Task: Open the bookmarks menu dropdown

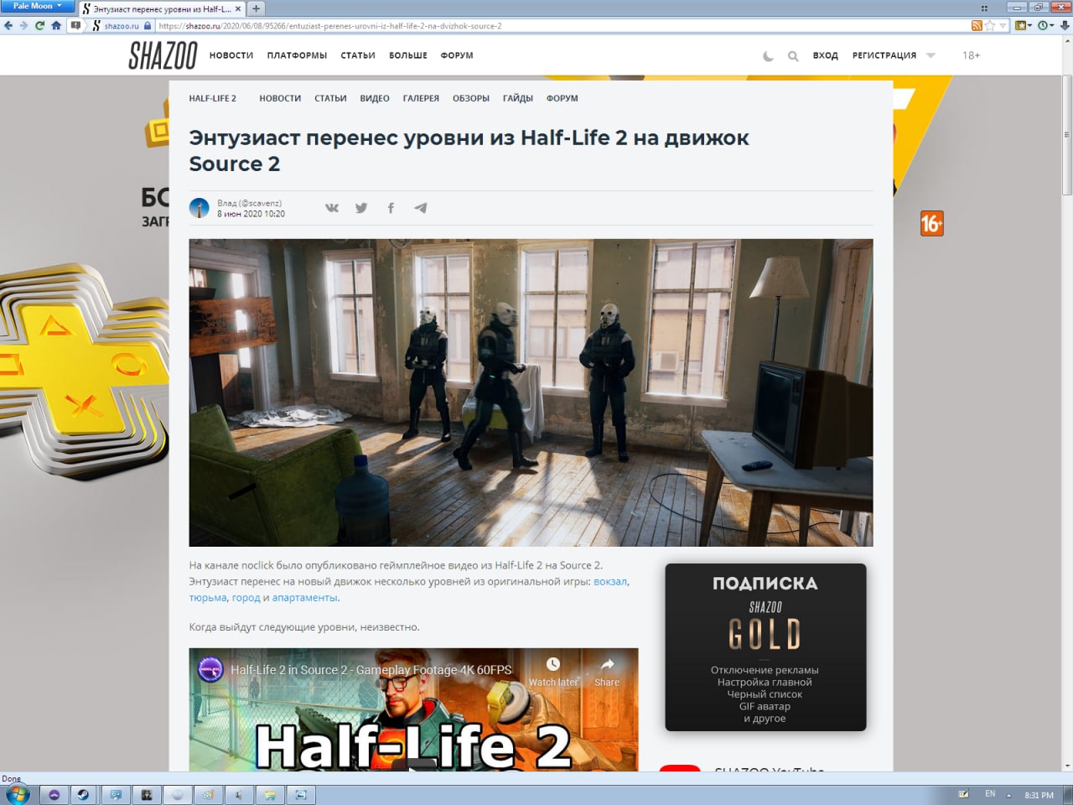Action: [x=1024, y=25]
